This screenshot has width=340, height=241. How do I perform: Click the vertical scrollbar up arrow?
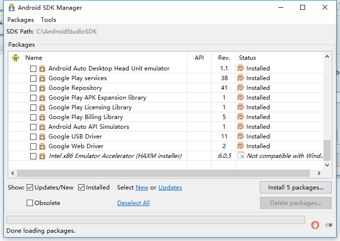pos(327,57)
